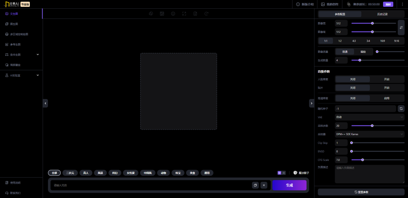Collapse the right parameter panel arrow

coord(311,103)
